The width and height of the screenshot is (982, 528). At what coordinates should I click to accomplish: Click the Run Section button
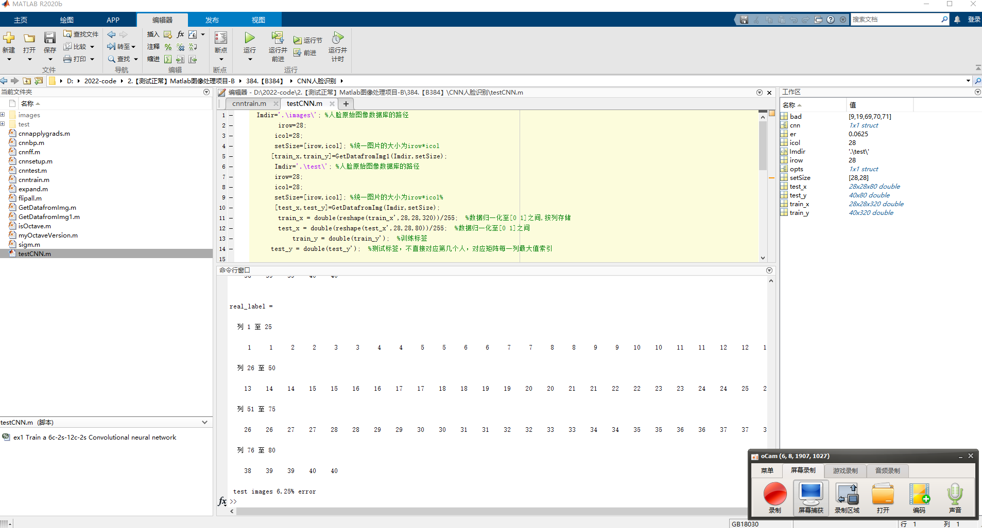308,40
